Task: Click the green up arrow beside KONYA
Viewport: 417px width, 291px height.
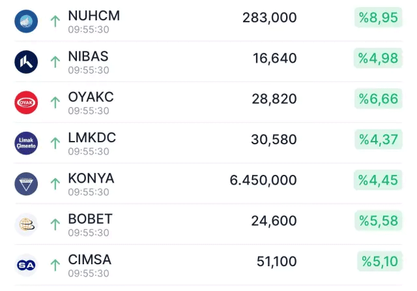Action: [x=55, y=183]
